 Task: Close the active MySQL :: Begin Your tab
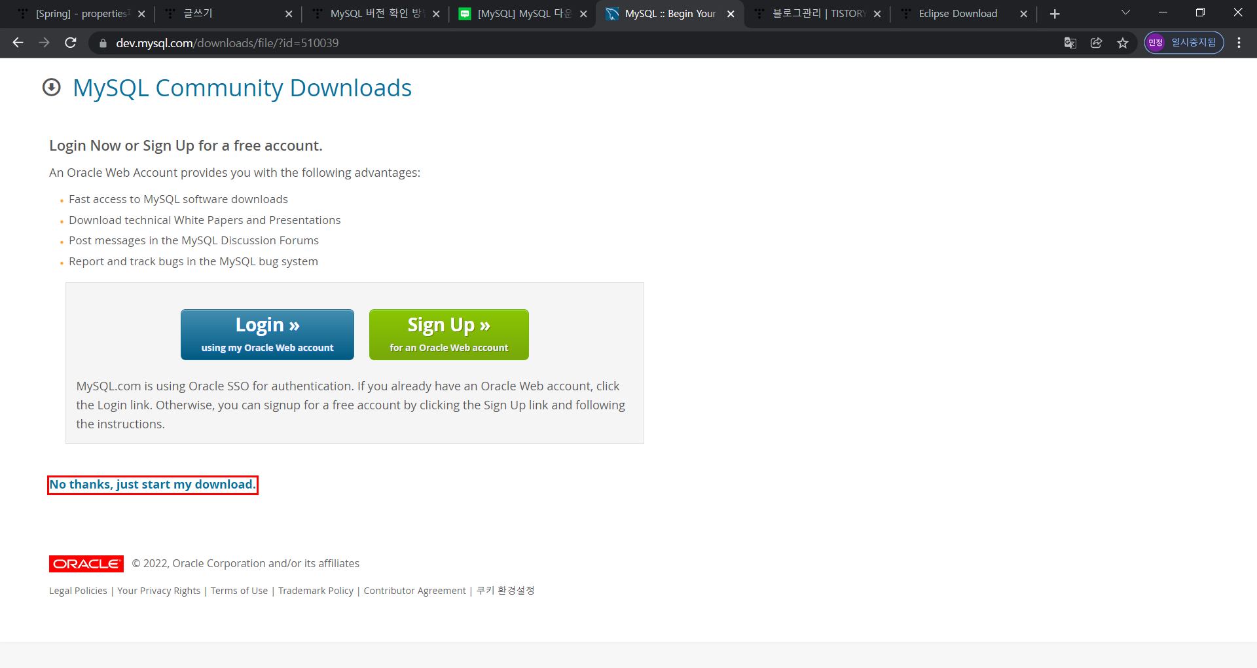pos(731,14)
